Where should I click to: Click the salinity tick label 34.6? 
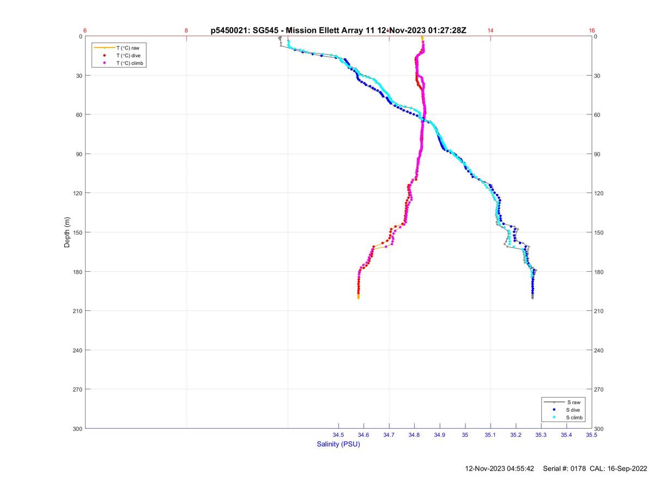[x=364, y=435]
